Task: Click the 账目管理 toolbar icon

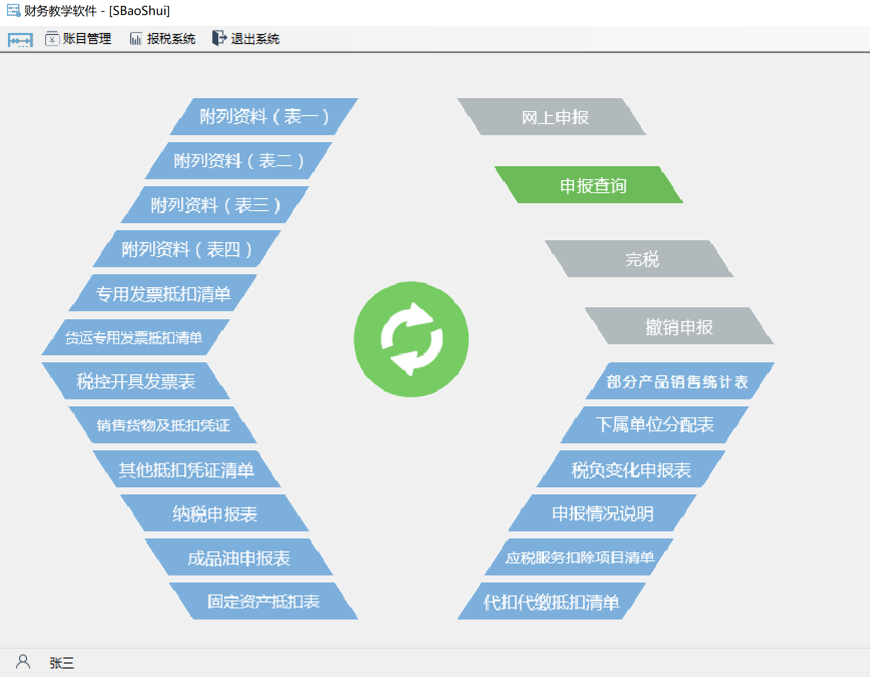Action: pyautogui.click(x=52, y=39)
